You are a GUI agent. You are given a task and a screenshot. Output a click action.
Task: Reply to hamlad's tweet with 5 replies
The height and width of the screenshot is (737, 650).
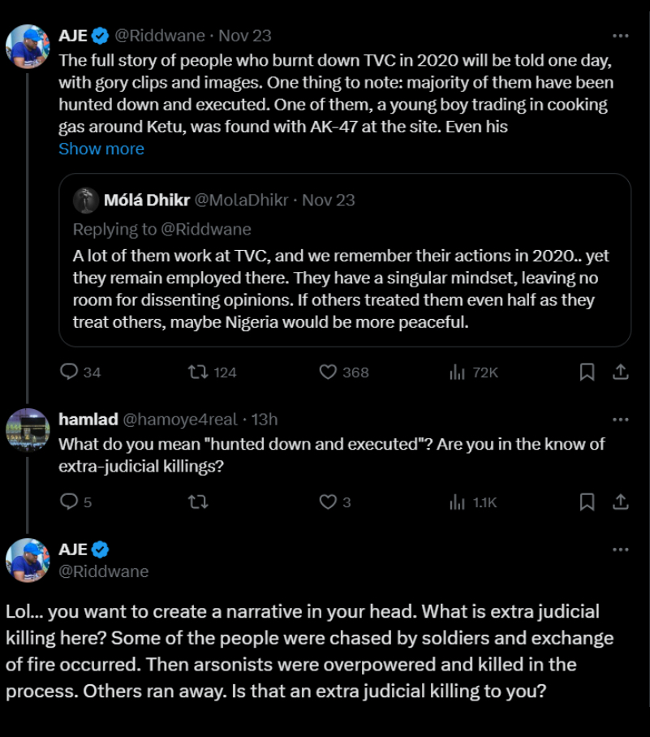(x=69, y=502)
